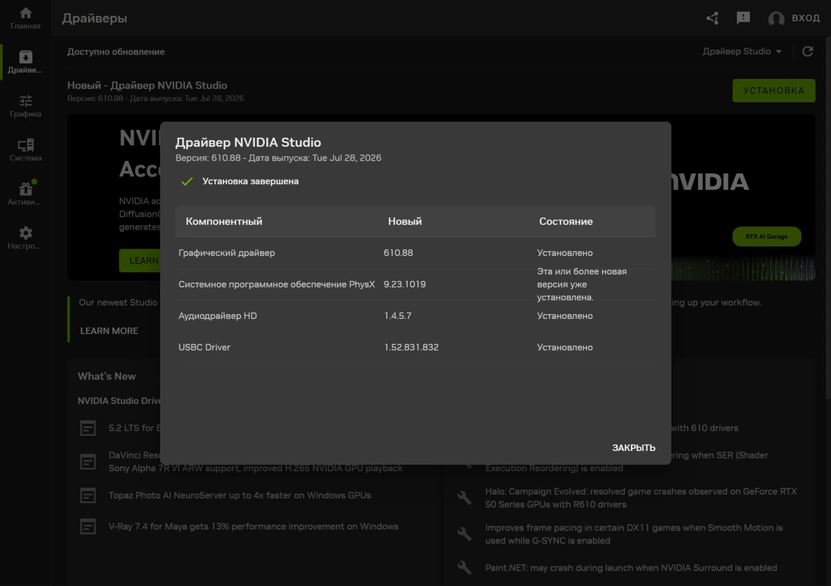
Task: Open the Система sidebar section
Action: [25, 150]
